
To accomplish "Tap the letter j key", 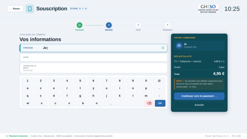I will click(x=106, y=96).
